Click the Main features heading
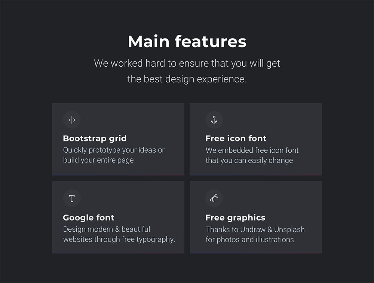The width and height of the screenshot is (374, 283). [187, 42]
